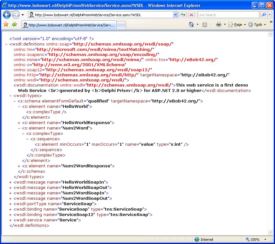Click the Back navigation arrow

(x=7, y=15)
